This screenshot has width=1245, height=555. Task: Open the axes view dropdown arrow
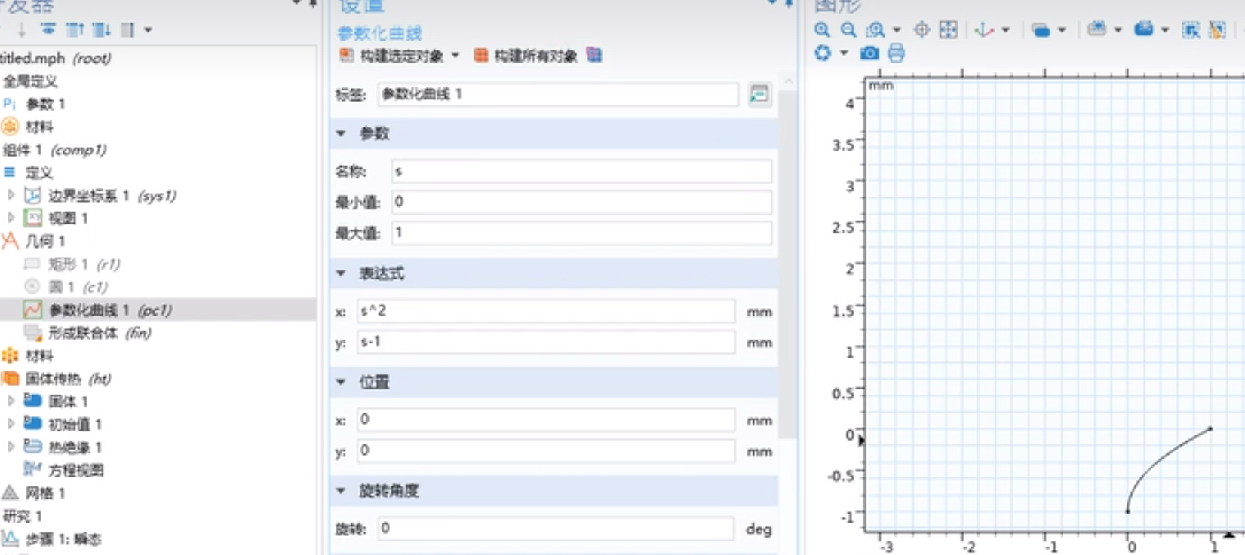point(1005,30)
